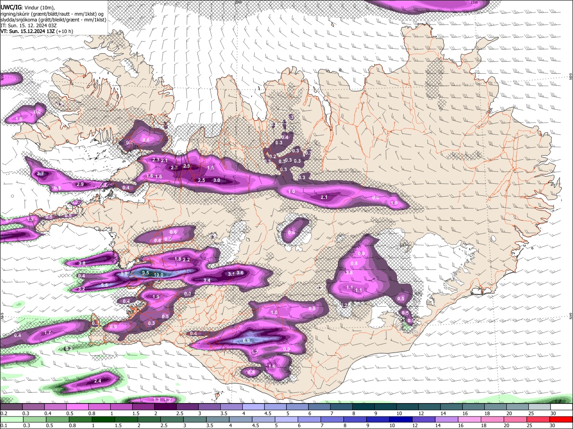Click the 'slydda/snjókoma' legend description line
Image resolution: width=573 pixels, height=429 pixels.
53,20
